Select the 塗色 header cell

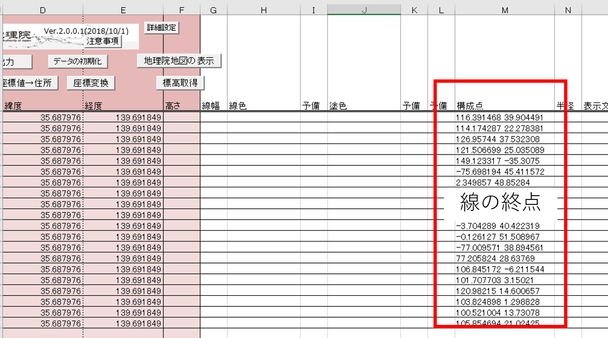[x=364, y=106]
